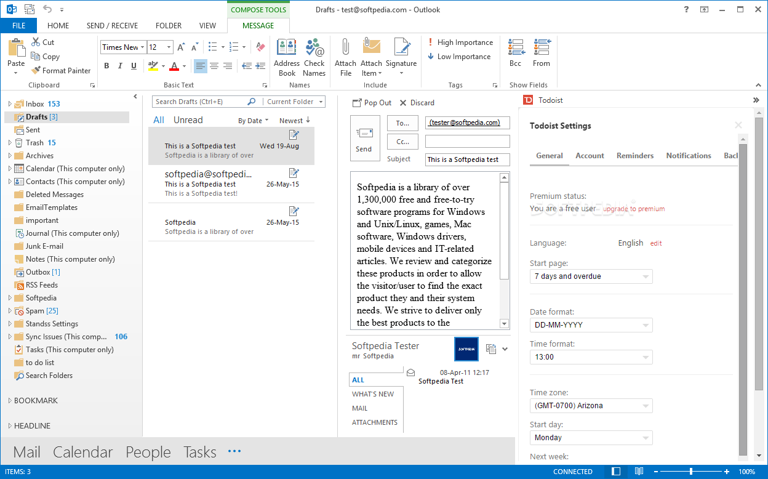
Task: Click edit link next to Language
Action: [x=656, y=243]
